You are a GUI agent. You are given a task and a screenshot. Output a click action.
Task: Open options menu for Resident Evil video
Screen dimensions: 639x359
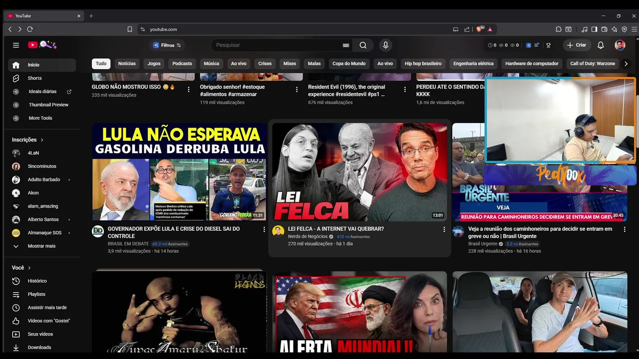coord(405,90)
